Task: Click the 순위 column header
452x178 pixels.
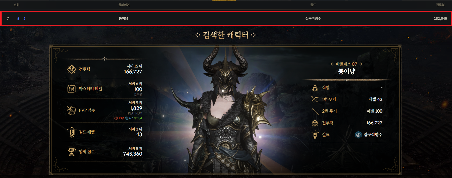Action: [16, 5]
